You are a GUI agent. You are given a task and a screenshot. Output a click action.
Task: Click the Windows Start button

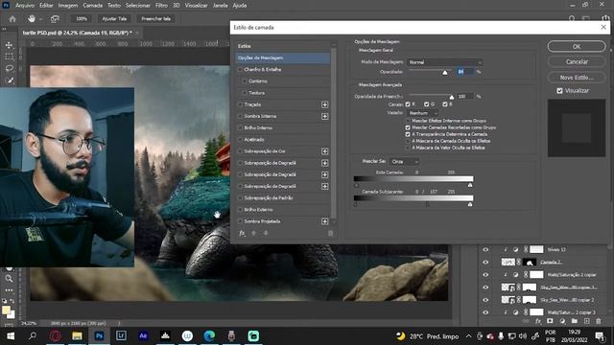tap(11, 336)
